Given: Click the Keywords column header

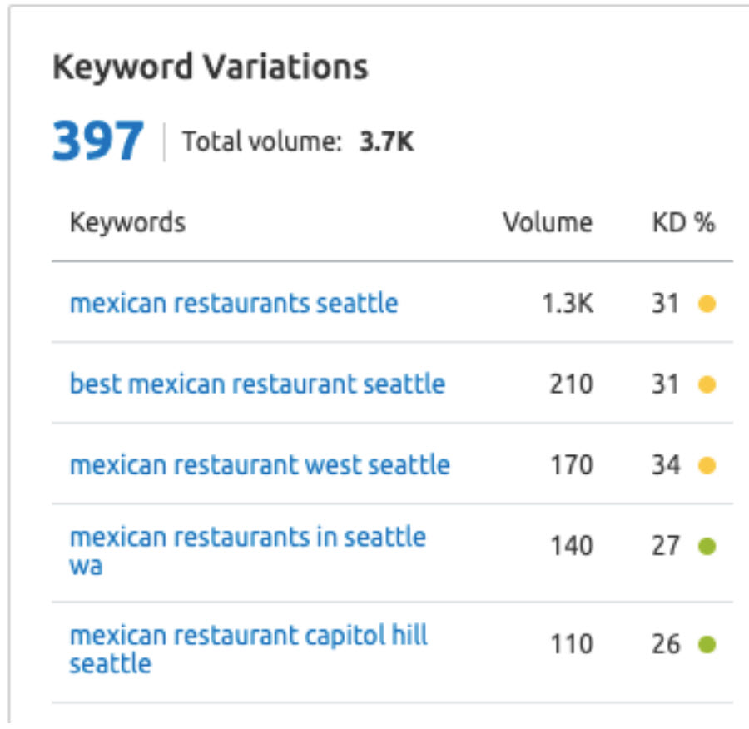Looking at the screenshot, I should click(127, 223).
